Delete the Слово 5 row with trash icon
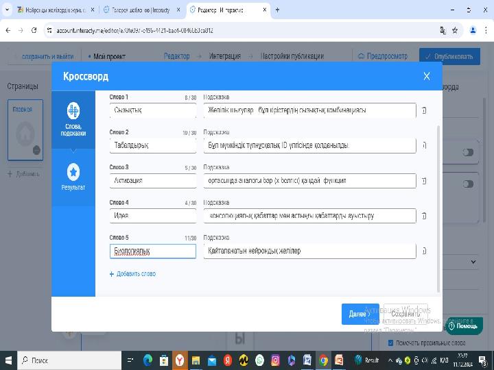494x370 pixels. [x=424, y=251]
